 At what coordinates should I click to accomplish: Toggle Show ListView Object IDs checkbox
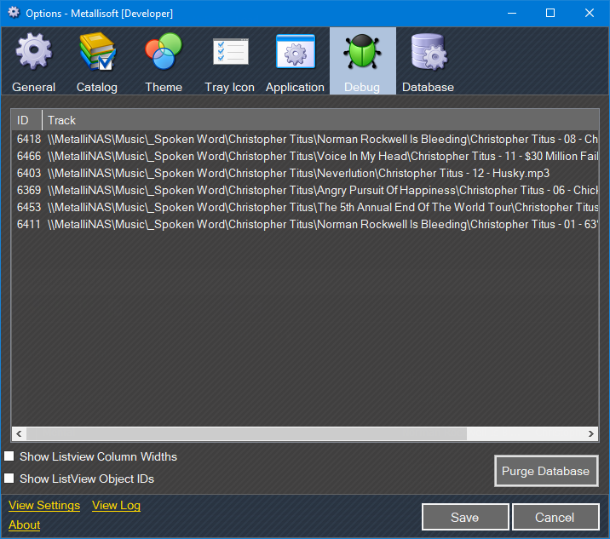point(9,479)
